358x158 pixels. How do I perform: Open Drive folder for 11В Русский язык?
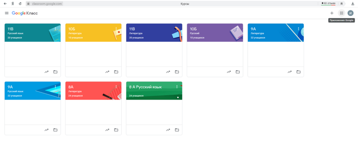55,72
